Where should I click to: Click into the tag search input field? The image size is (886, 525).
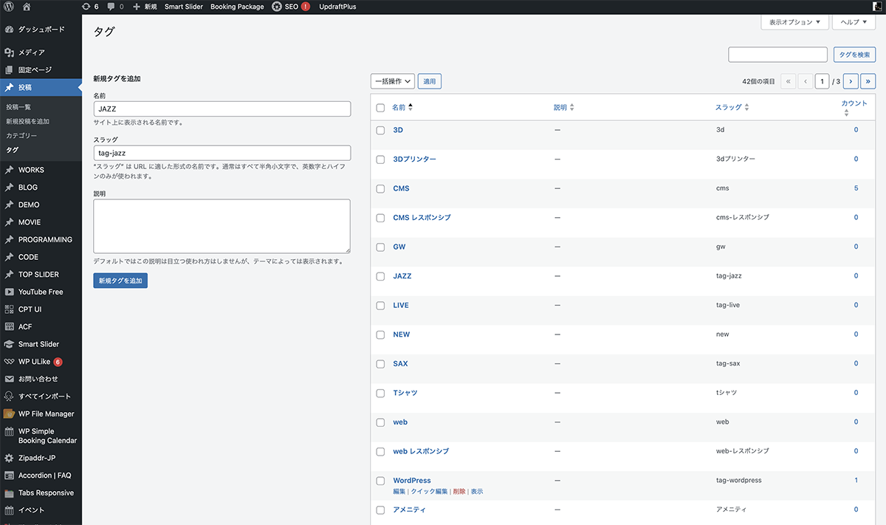[x=777, y=55]
